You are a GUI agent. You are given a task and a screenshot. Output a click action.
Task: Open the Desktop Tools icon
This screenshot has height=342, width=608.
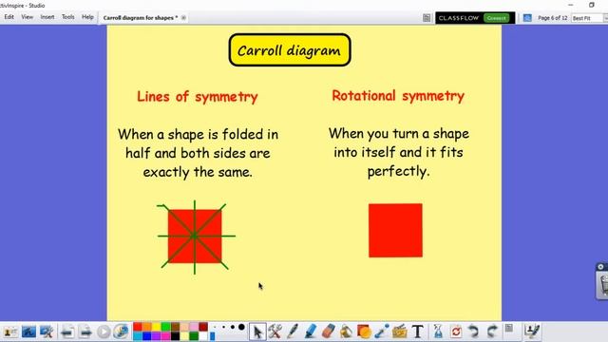pos(47,332)
